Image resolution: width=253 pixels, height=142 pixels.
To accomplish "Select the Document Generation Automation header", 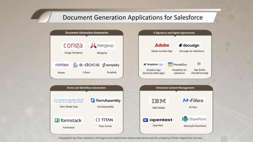I will (x=87, y=33).
